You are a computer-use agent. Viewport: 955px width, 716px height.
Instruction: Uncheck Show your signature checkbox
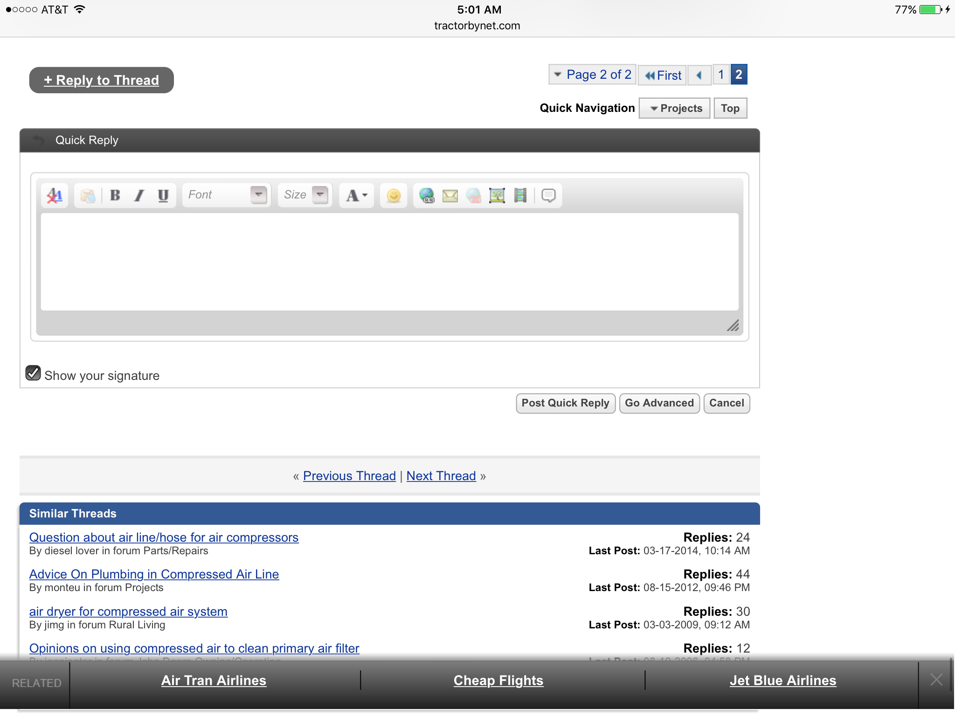(x=33, y=373)
